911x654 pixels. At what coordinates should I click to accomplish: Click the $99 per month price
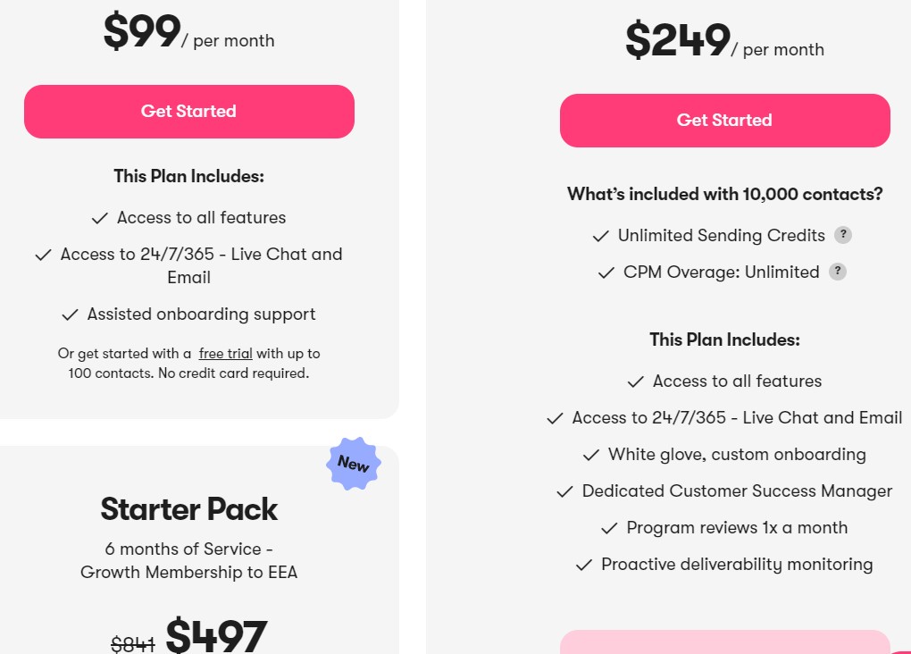pos(188,32)
